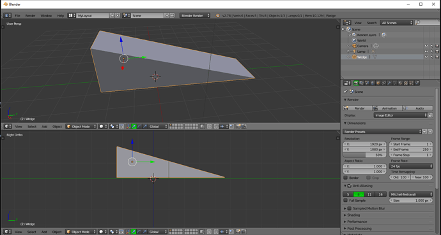
Task: Open Physics properties tab icon
Action: (x=417, y=83)
